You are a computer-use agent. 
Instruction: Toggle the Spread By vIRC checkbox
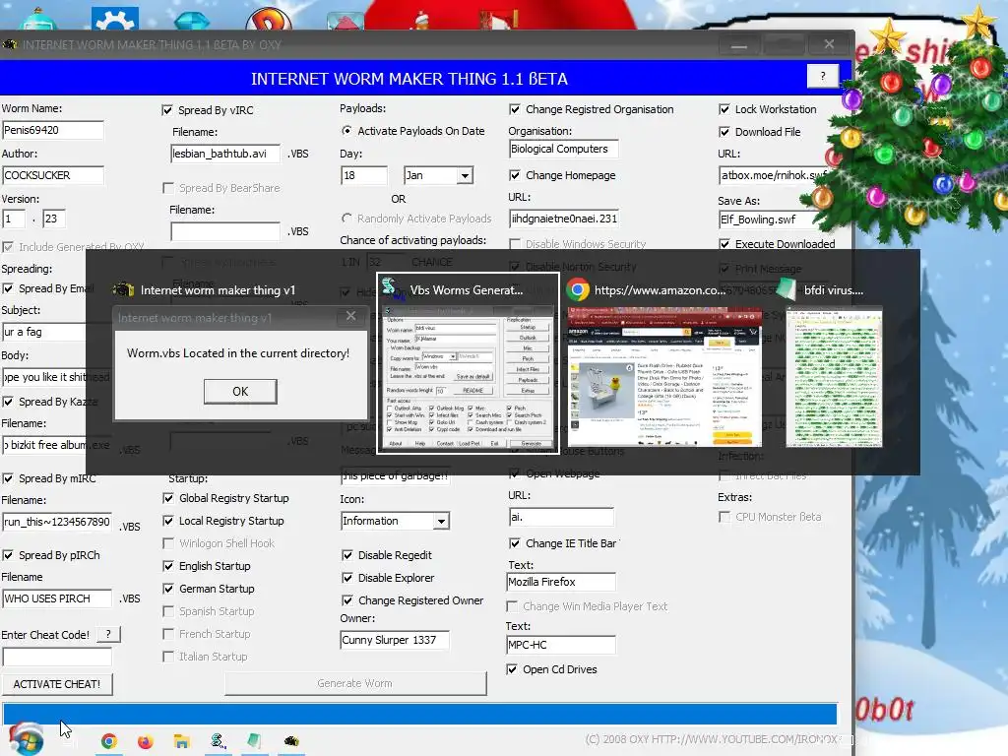click(167, 110)
